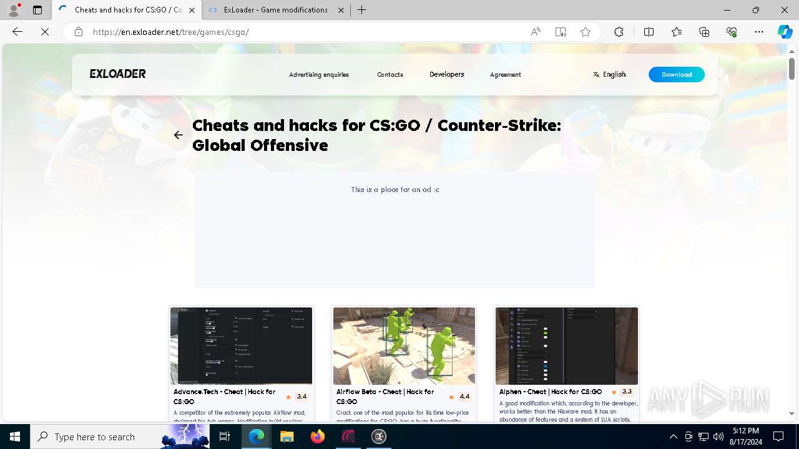
Task: Open the notifications action center
Action: coord(778,437)
